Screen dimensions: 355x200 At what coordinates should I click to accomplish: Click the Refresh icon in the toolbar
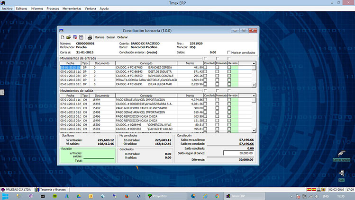pyautogui.click(x=81, y=37)
